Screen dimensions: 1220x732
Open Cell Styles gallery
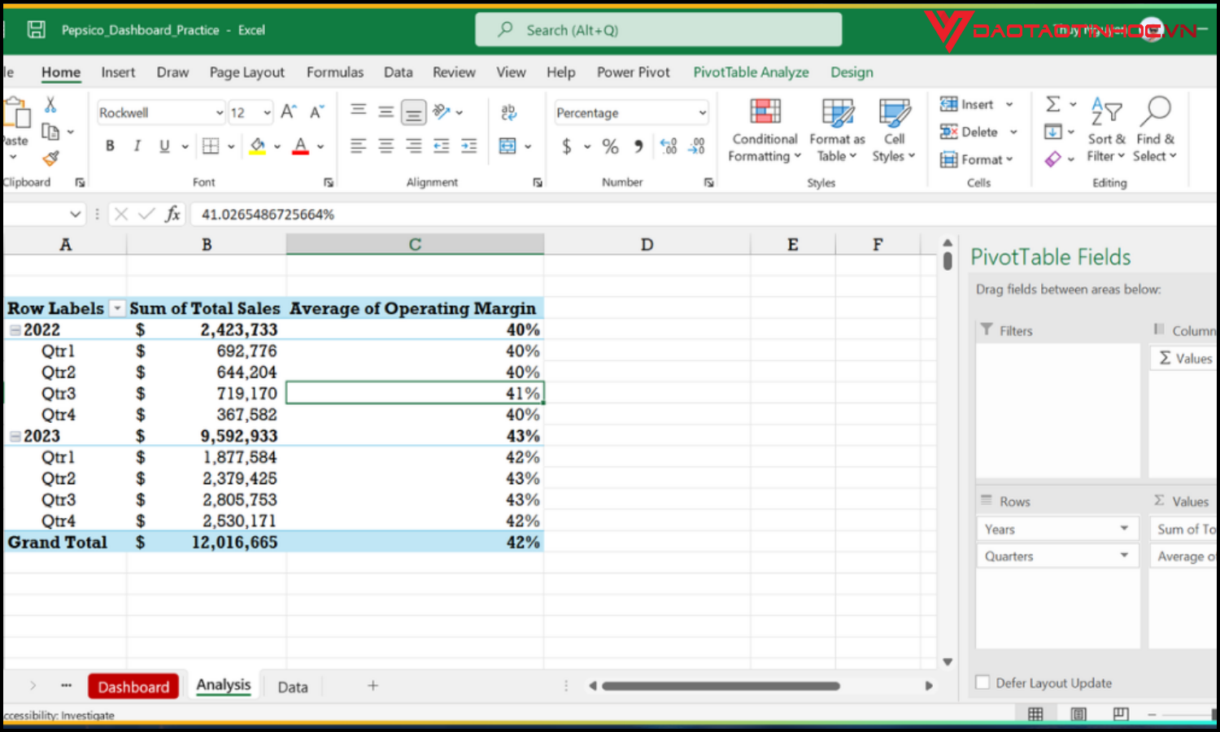tap(894, 131)
